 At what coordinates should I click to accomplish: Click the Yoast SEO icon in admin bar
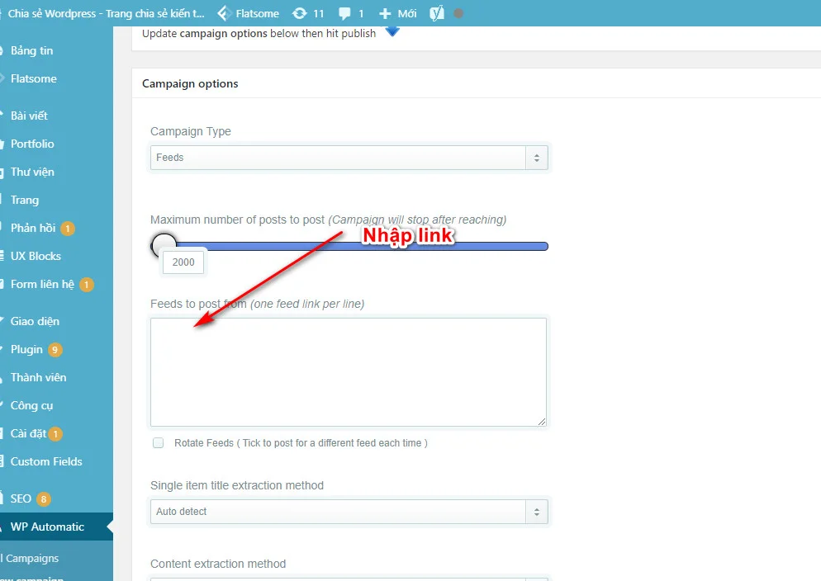pyautogui.click(x=436, y=12)
